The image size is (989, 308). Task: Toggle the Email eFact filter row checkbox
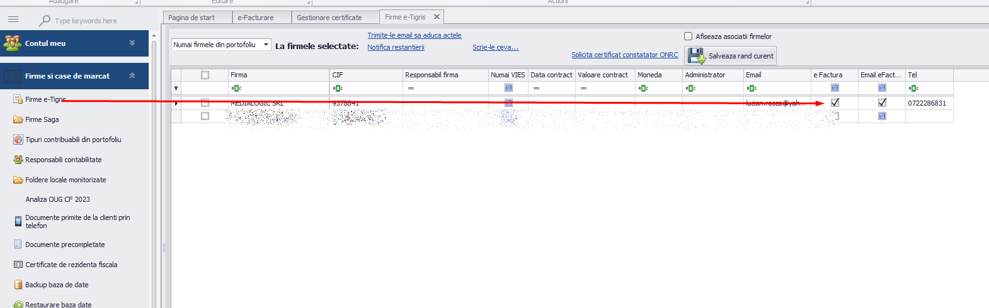tap(882, 88)
